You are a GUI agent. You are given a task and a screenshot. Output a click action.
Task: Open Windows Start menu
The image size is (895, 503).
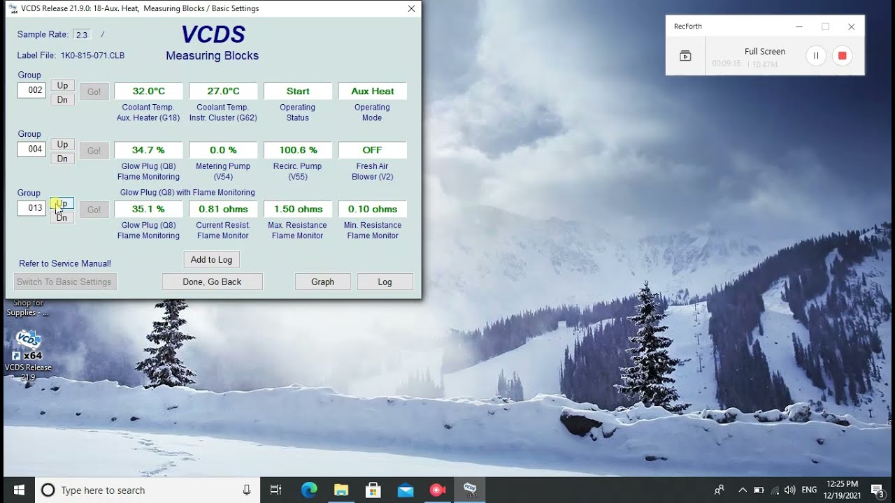pos(19,490)
